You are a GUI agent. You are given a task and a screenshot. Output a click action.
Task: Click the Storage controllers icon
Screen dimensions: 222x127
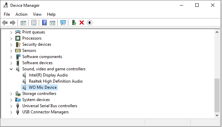(18, 94)
